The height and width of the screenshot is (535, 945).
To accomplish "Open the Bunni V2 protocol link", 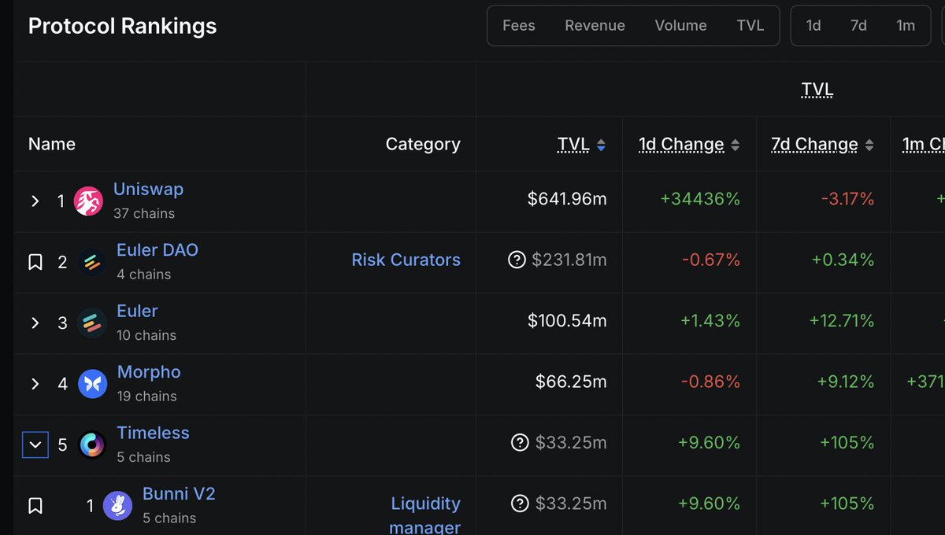I will click(179, 494).
